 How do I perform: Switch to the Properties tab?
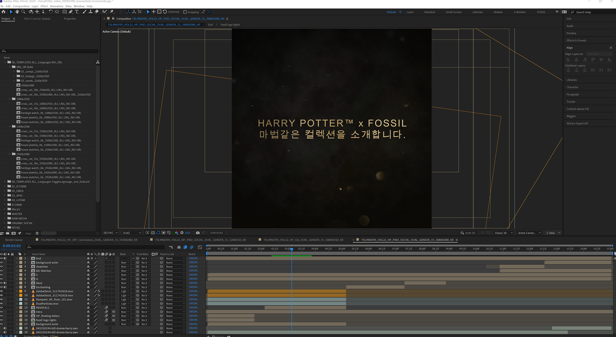click(70, 19)
